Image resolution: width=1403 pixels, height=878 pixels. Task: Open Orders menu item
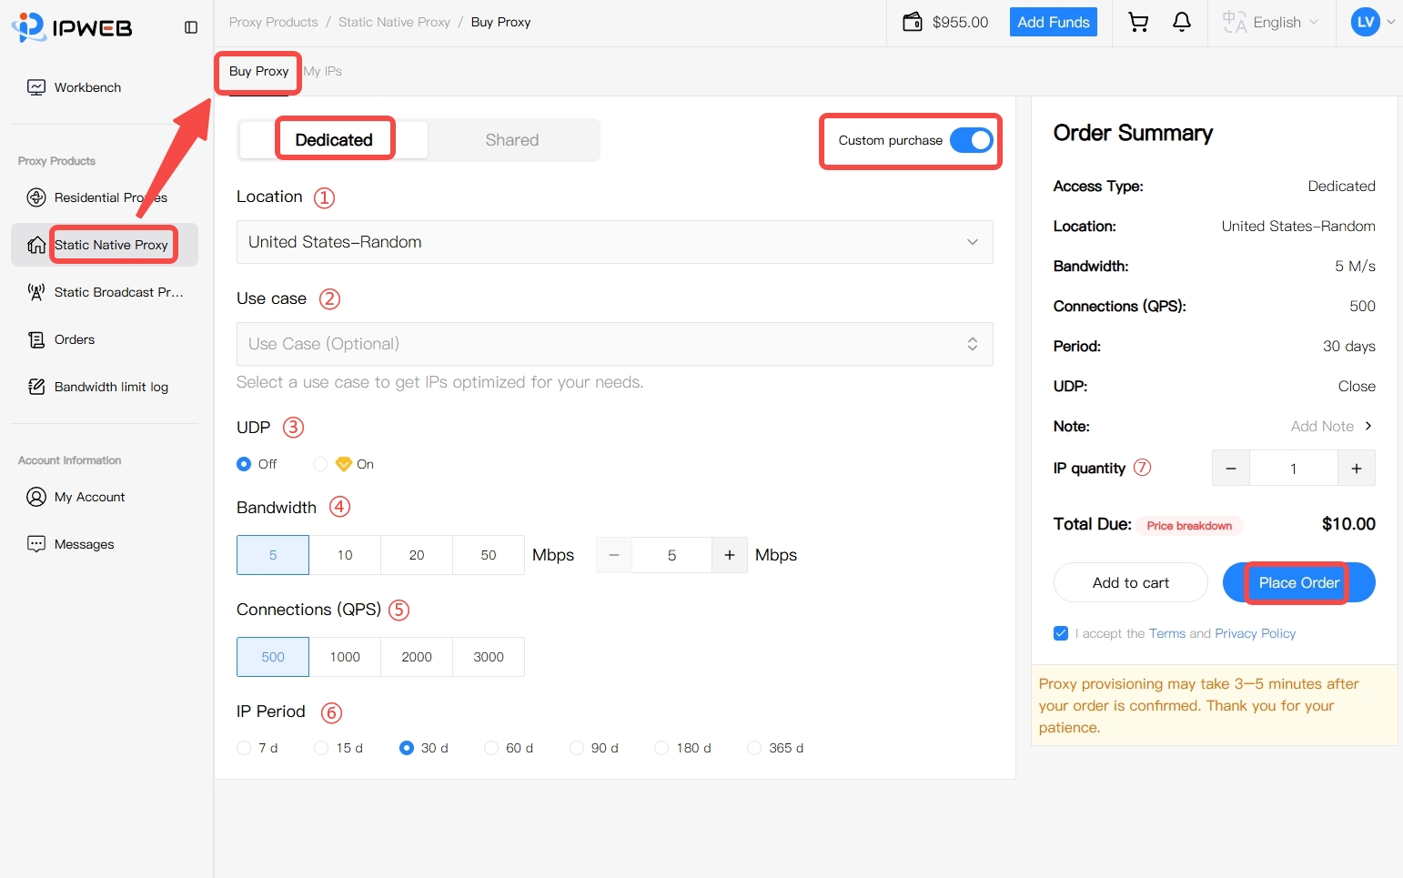(105, 339)
